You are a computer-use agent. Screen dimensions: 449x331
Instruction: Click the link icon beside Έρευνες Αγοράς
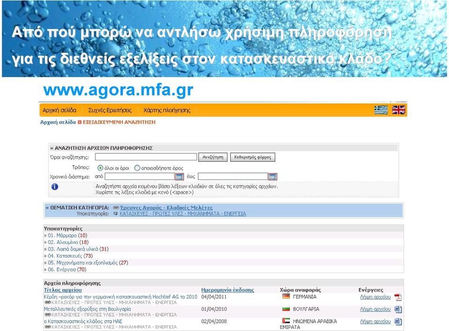coord(116,208)
